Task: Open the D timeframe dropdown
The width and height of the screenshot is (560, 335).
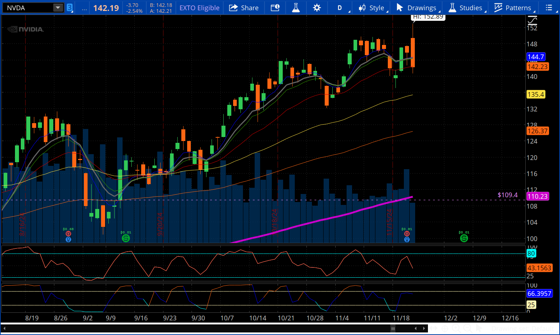Action: click(x=340, y=8)
